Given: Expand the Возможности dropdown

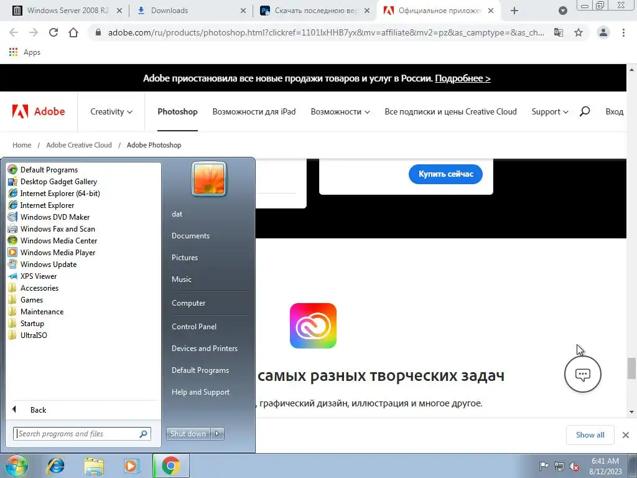Looking at the screenshot, I should coord(340,111).
